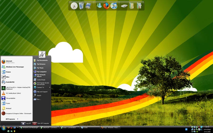This screenshot has width=213, height=133.
Task: Open My Computer
Action: click(42, 72)
